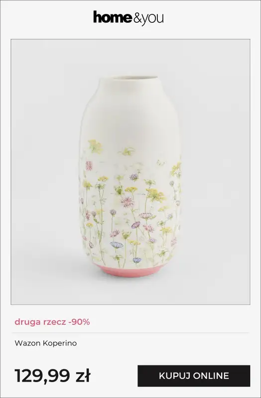Click the "&you" part of the logo
Image resolution: width=261 pixels, height=398 pixels.
pos(148,19)
